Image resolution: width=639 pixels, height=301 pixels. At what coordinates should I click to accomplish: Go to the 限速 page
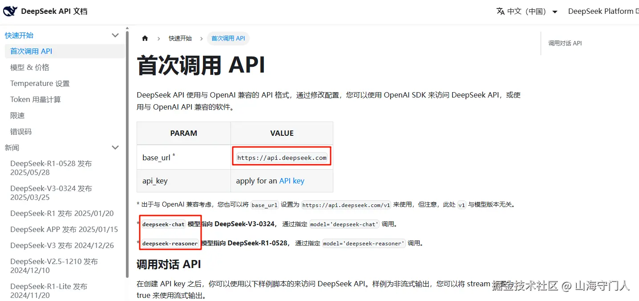coord(65,115)
